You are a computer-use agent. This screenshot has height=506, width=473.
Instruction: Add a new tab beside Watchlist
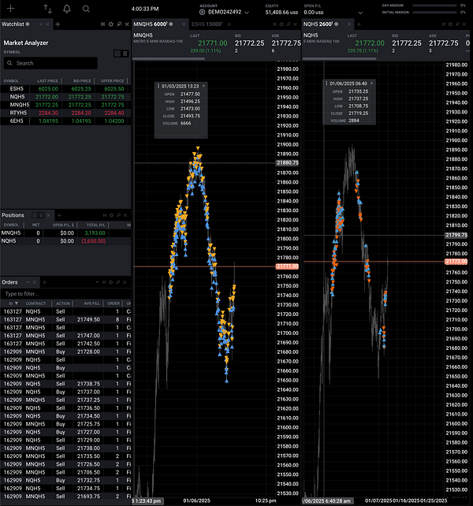click(x=58, y=24)
